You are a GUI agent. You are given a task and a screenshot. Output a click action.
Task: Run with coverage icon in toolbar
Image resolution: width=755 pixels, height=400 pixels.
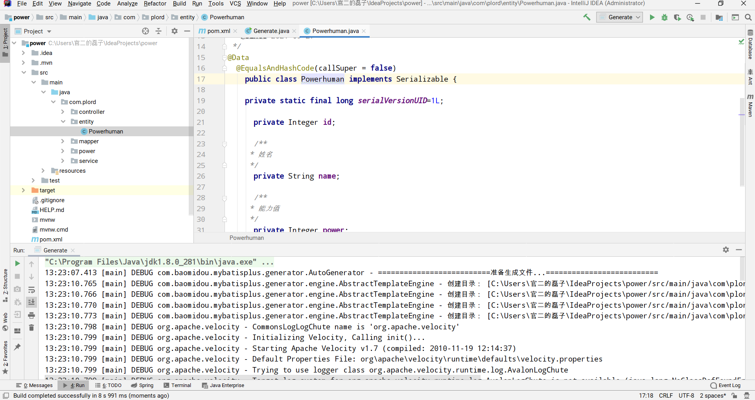[677, 17]
